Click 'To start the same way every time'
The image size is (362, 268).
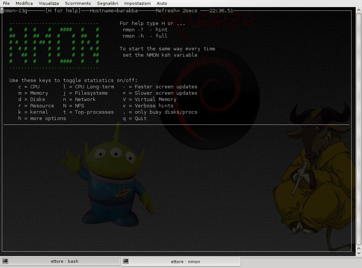[x=168, y=49]
